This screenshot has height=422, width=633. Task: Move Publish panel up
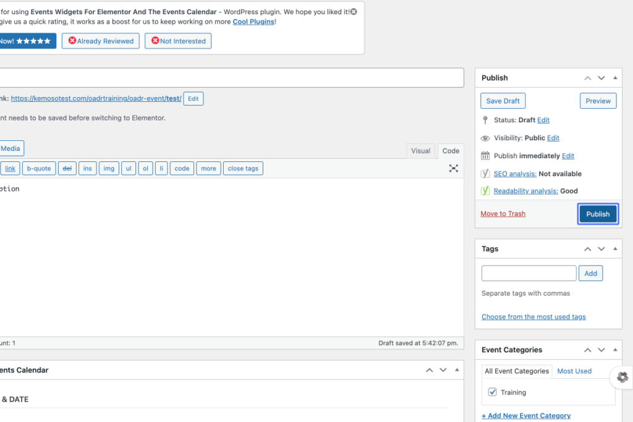588,78
